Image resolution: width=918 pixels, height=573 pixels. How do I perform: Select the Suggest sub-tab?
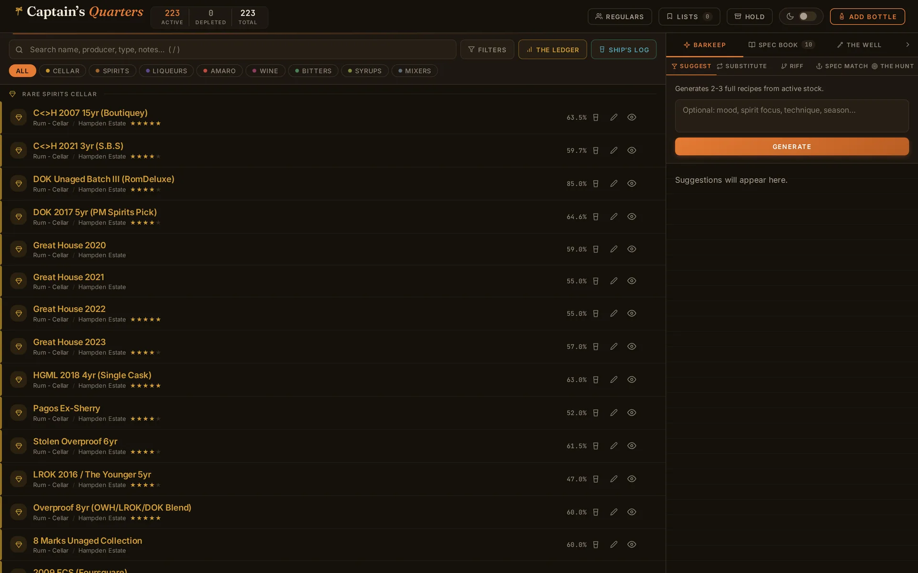[691, 66]
